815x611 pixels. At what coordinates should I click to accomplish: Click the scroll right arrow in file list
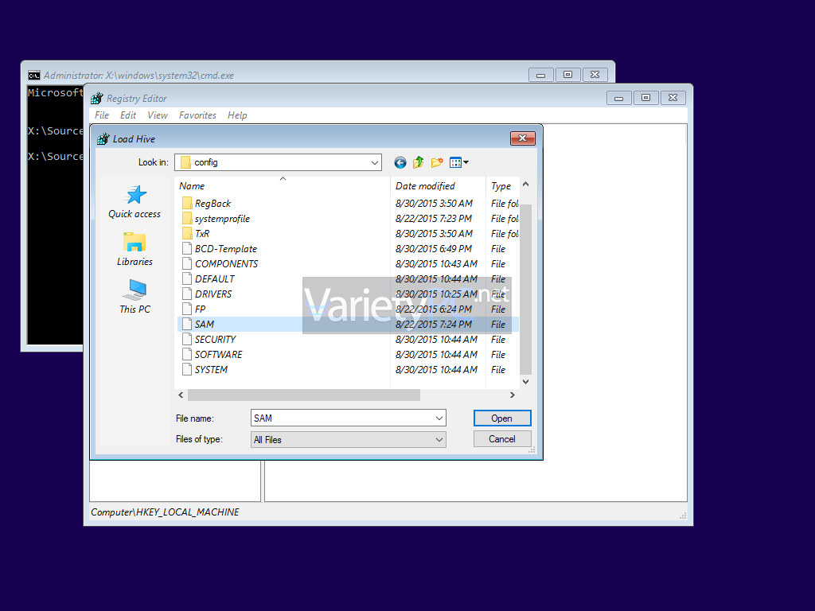[512, 395]
